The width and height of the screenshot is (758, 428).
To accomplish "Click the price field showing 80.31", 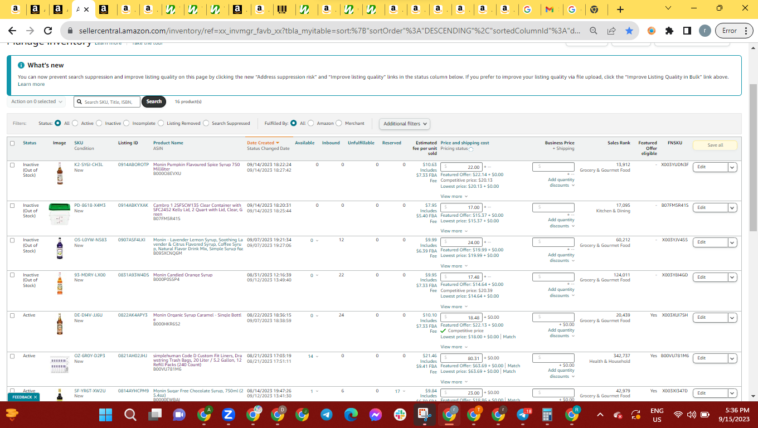I will [x=462, y=358].
